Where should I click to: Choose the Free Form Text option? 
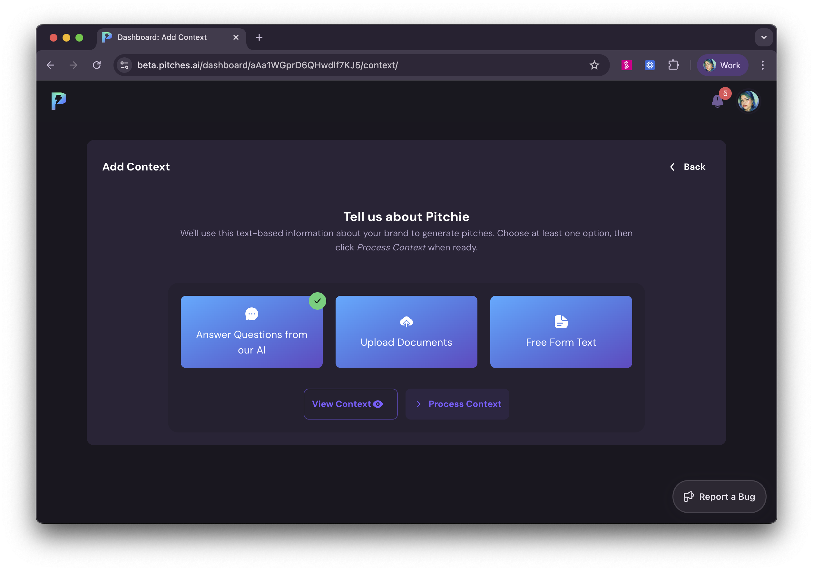pos(561,332)
